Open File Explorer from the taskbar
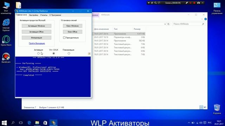Viewport: 225px width, 126px height. click(x=37, y=123)
